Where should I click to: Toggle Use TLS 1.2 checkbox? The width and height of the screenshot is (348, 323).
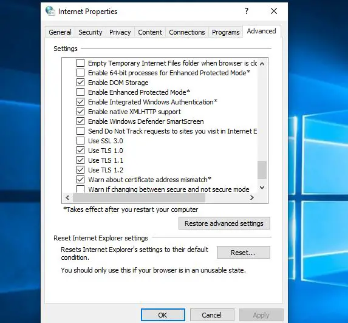coord(80,170)
